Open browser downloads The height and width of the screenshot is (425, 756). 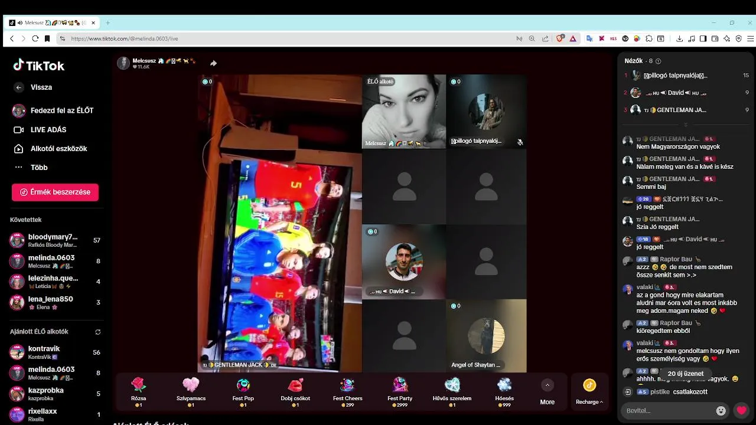pos(679,38)
